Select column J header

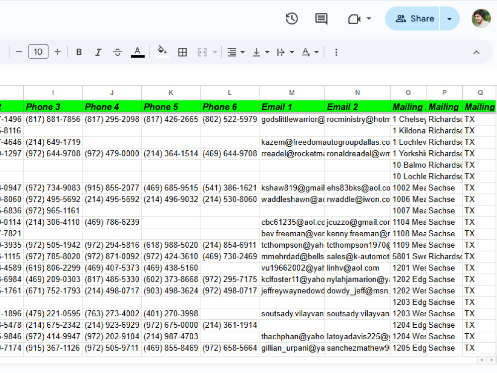[x=112, y=93]
